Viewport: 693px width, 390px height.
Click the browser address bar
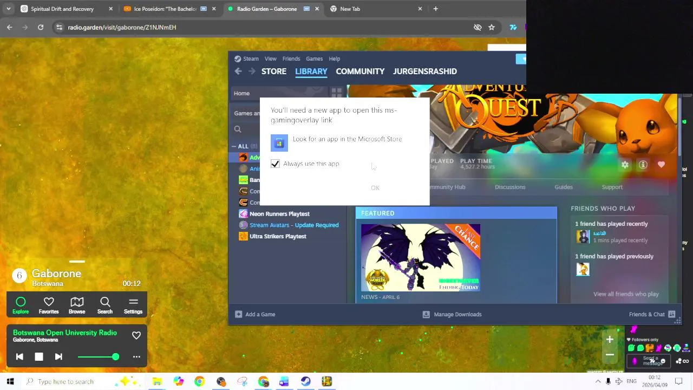[265, 27]
